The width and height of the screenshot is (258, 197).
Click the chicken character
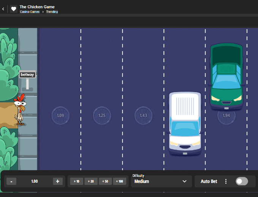[x=20, y=110]
